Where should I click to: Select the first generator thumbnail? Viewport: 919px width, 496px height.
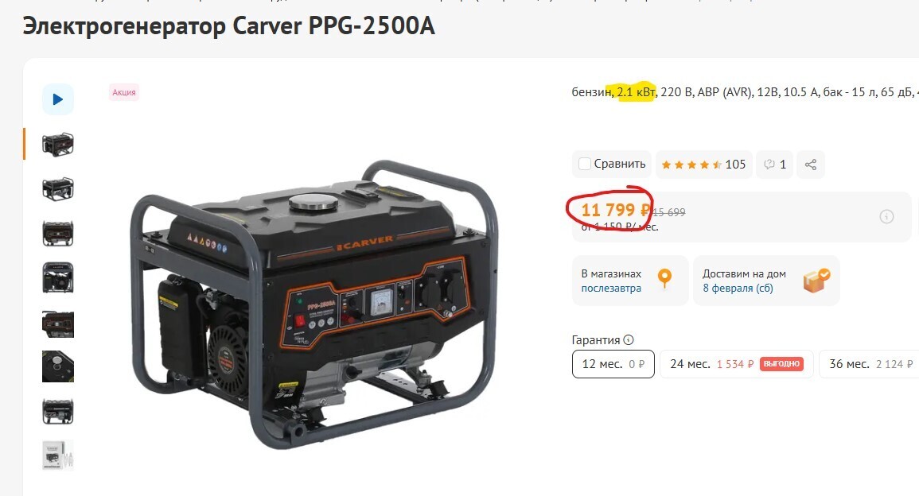(58, 144)
